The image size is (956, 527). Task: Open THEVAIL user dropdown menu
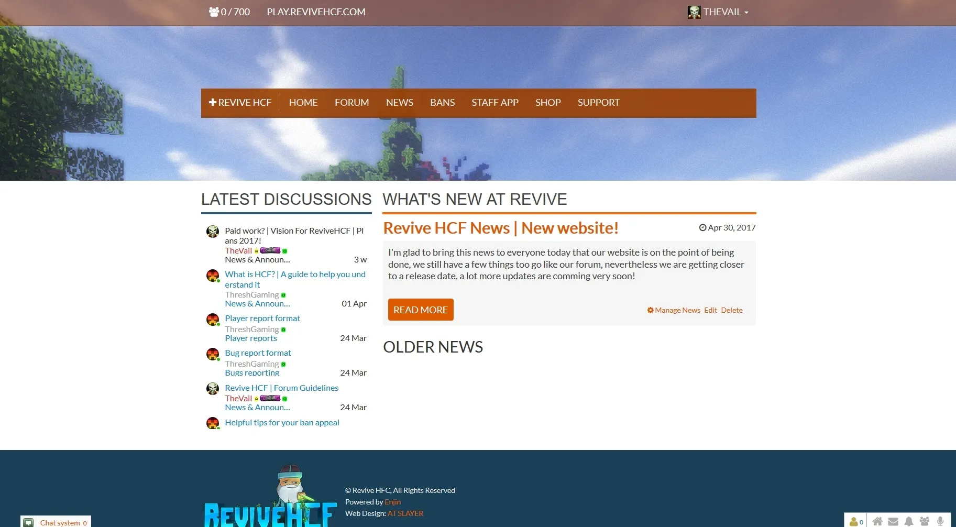[x=718, y=12]
